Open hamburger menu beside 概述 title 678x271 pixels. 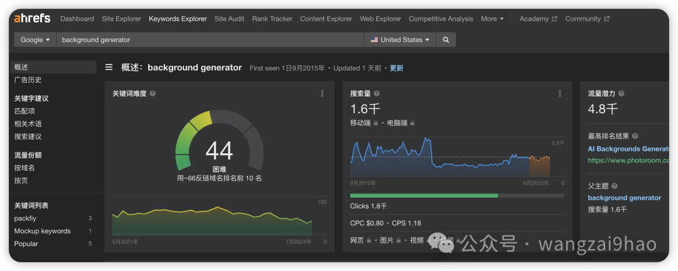click(109, 67)
